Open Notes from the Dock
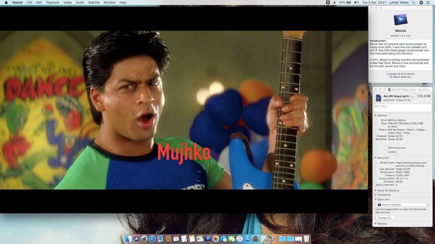This screenshot has height=244, width=435. (192, 239)
